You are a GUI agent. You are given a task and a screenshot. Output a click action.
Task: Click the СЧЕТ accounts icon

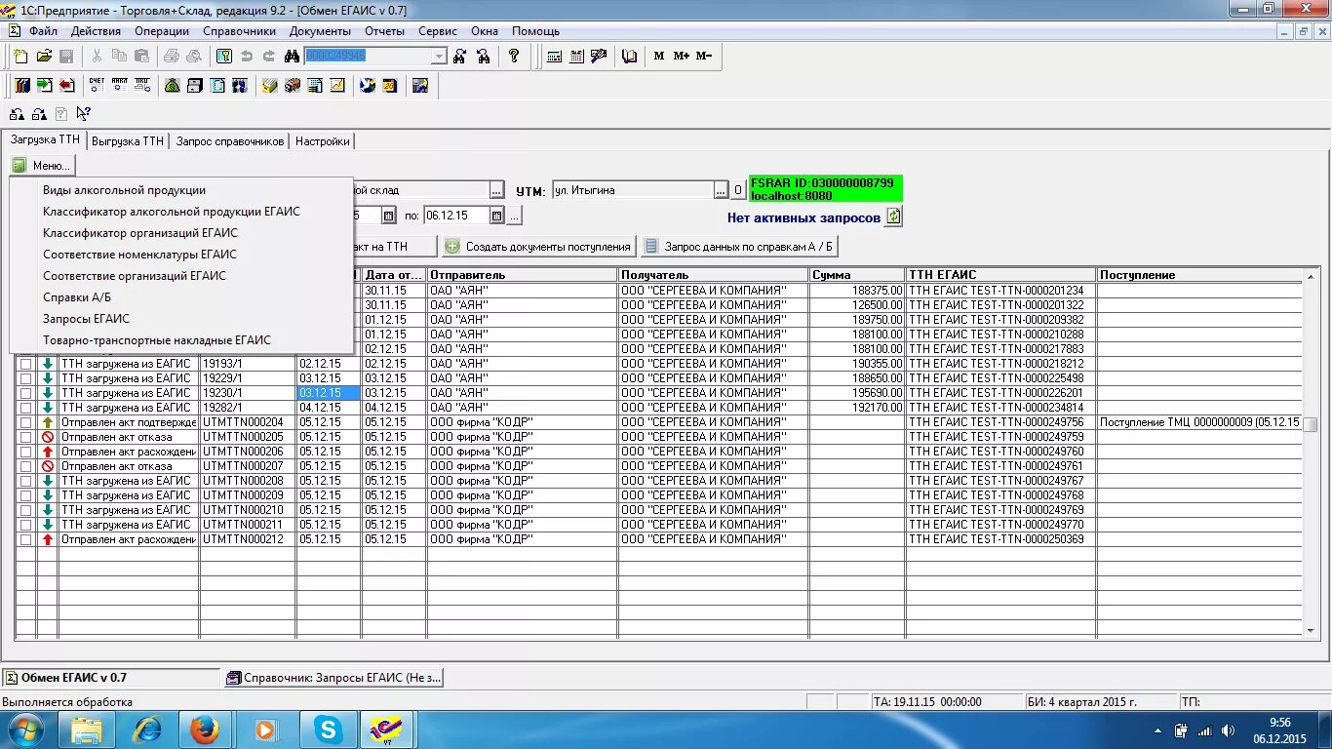[96, 86]
